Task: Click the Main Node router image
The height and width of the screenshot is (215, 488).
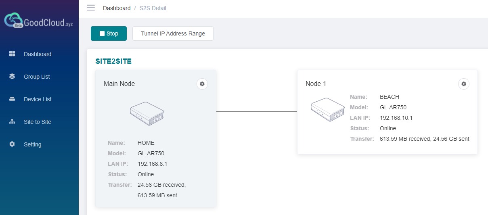Action: [x=147, y=113]
